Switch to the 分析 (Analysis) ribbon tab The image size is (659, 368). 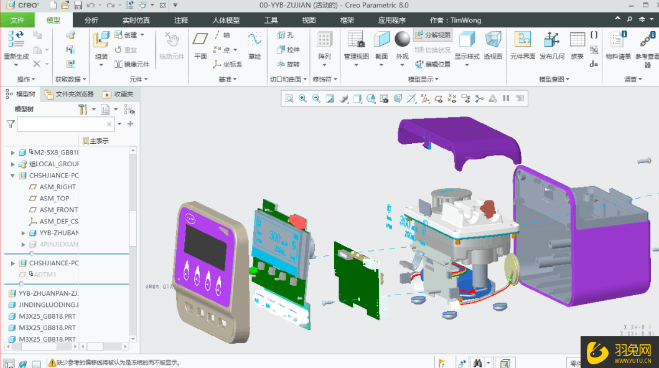click(91, 21)
